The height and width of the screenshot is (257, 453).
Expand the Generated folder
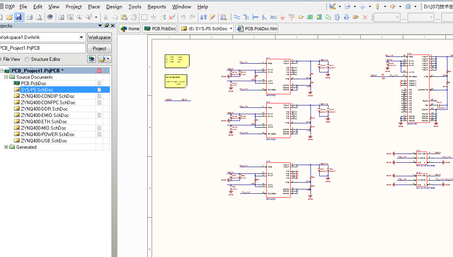pos(6,147)
